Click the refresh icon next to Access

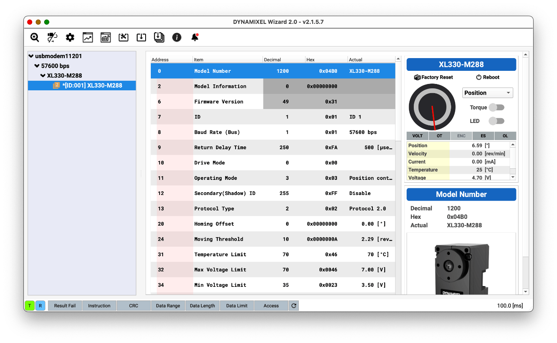(x=294, y=306)
